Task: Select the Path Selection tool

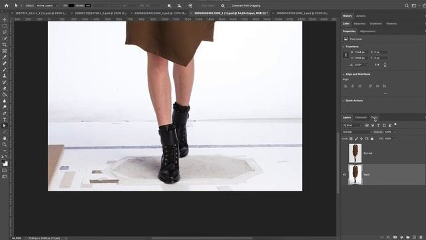Action: tap(5, 126)
